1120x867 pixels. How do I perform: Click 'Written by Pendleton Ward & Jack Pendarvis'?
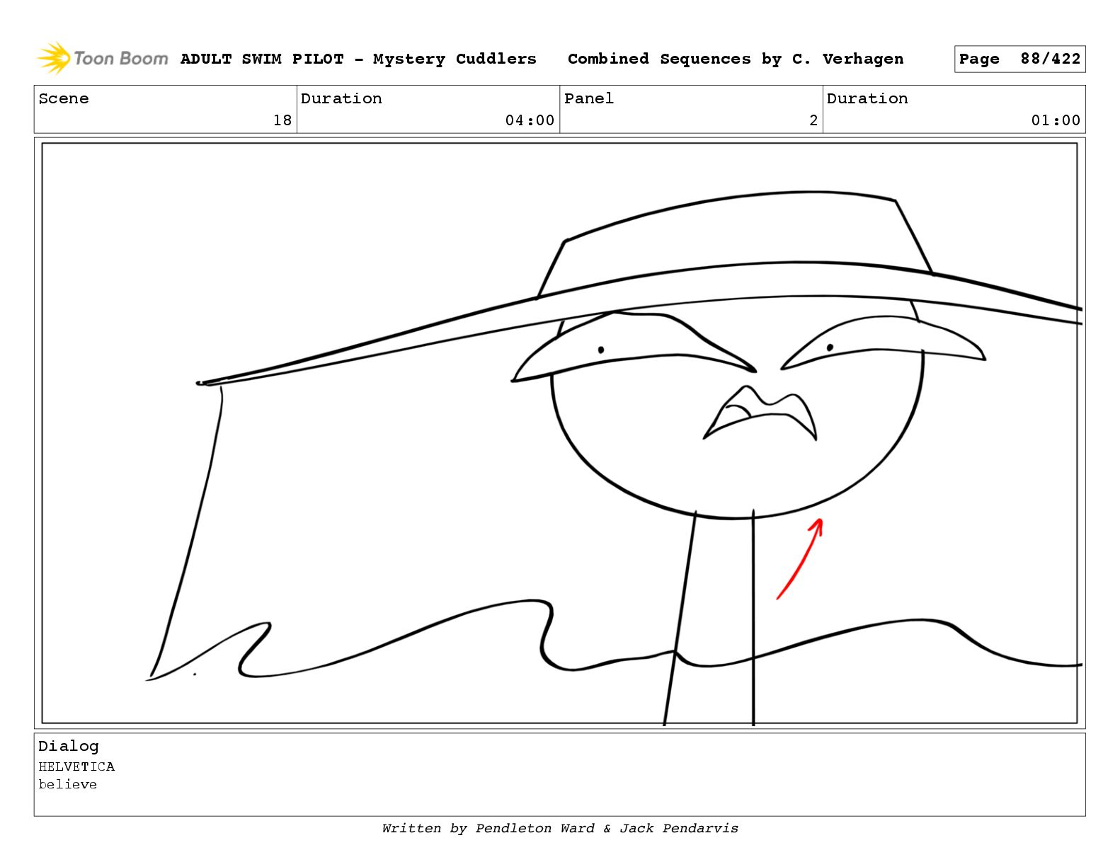coord(560,828)
